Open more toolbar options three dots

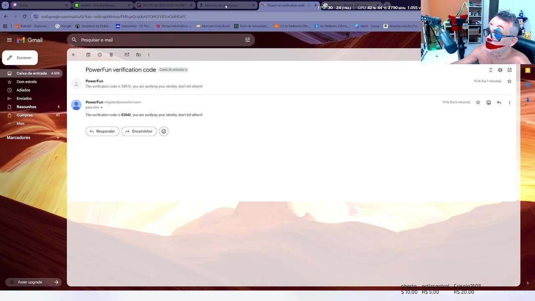(x=149, y=55)
